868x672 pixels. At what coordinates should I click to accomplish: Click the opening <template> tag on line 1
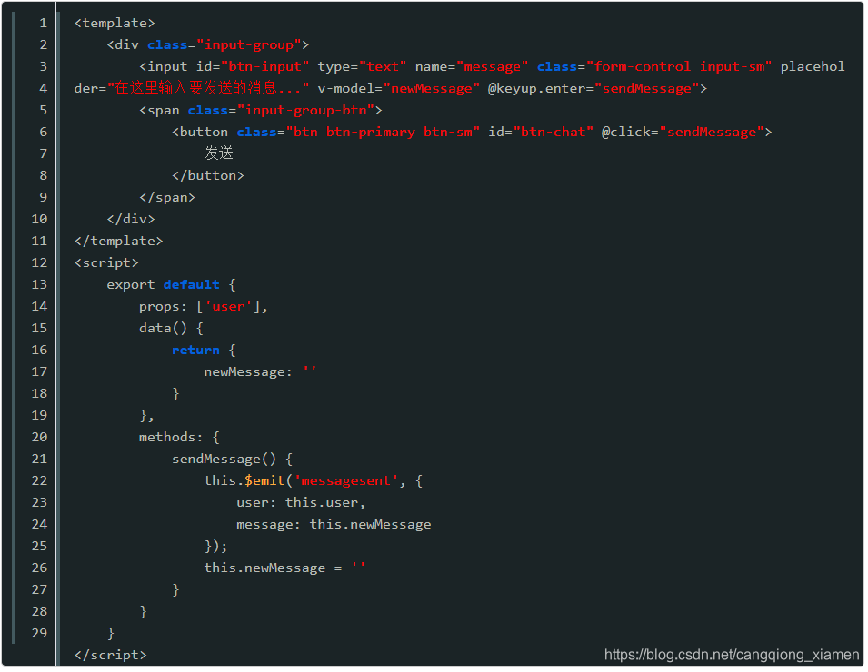[115, 24]
